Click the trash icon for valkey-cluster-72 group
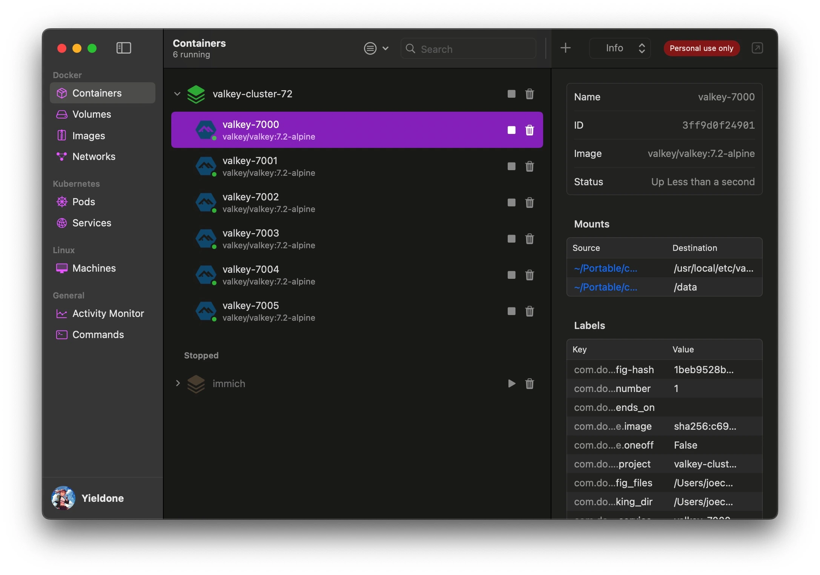Viewport: 820px width, 575px height. click(x=529, y=94)
